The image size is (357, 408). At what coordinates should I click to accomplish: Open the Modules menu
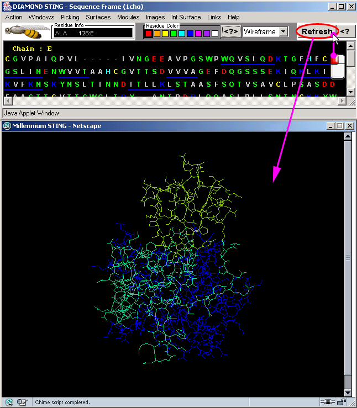[128, 17]
